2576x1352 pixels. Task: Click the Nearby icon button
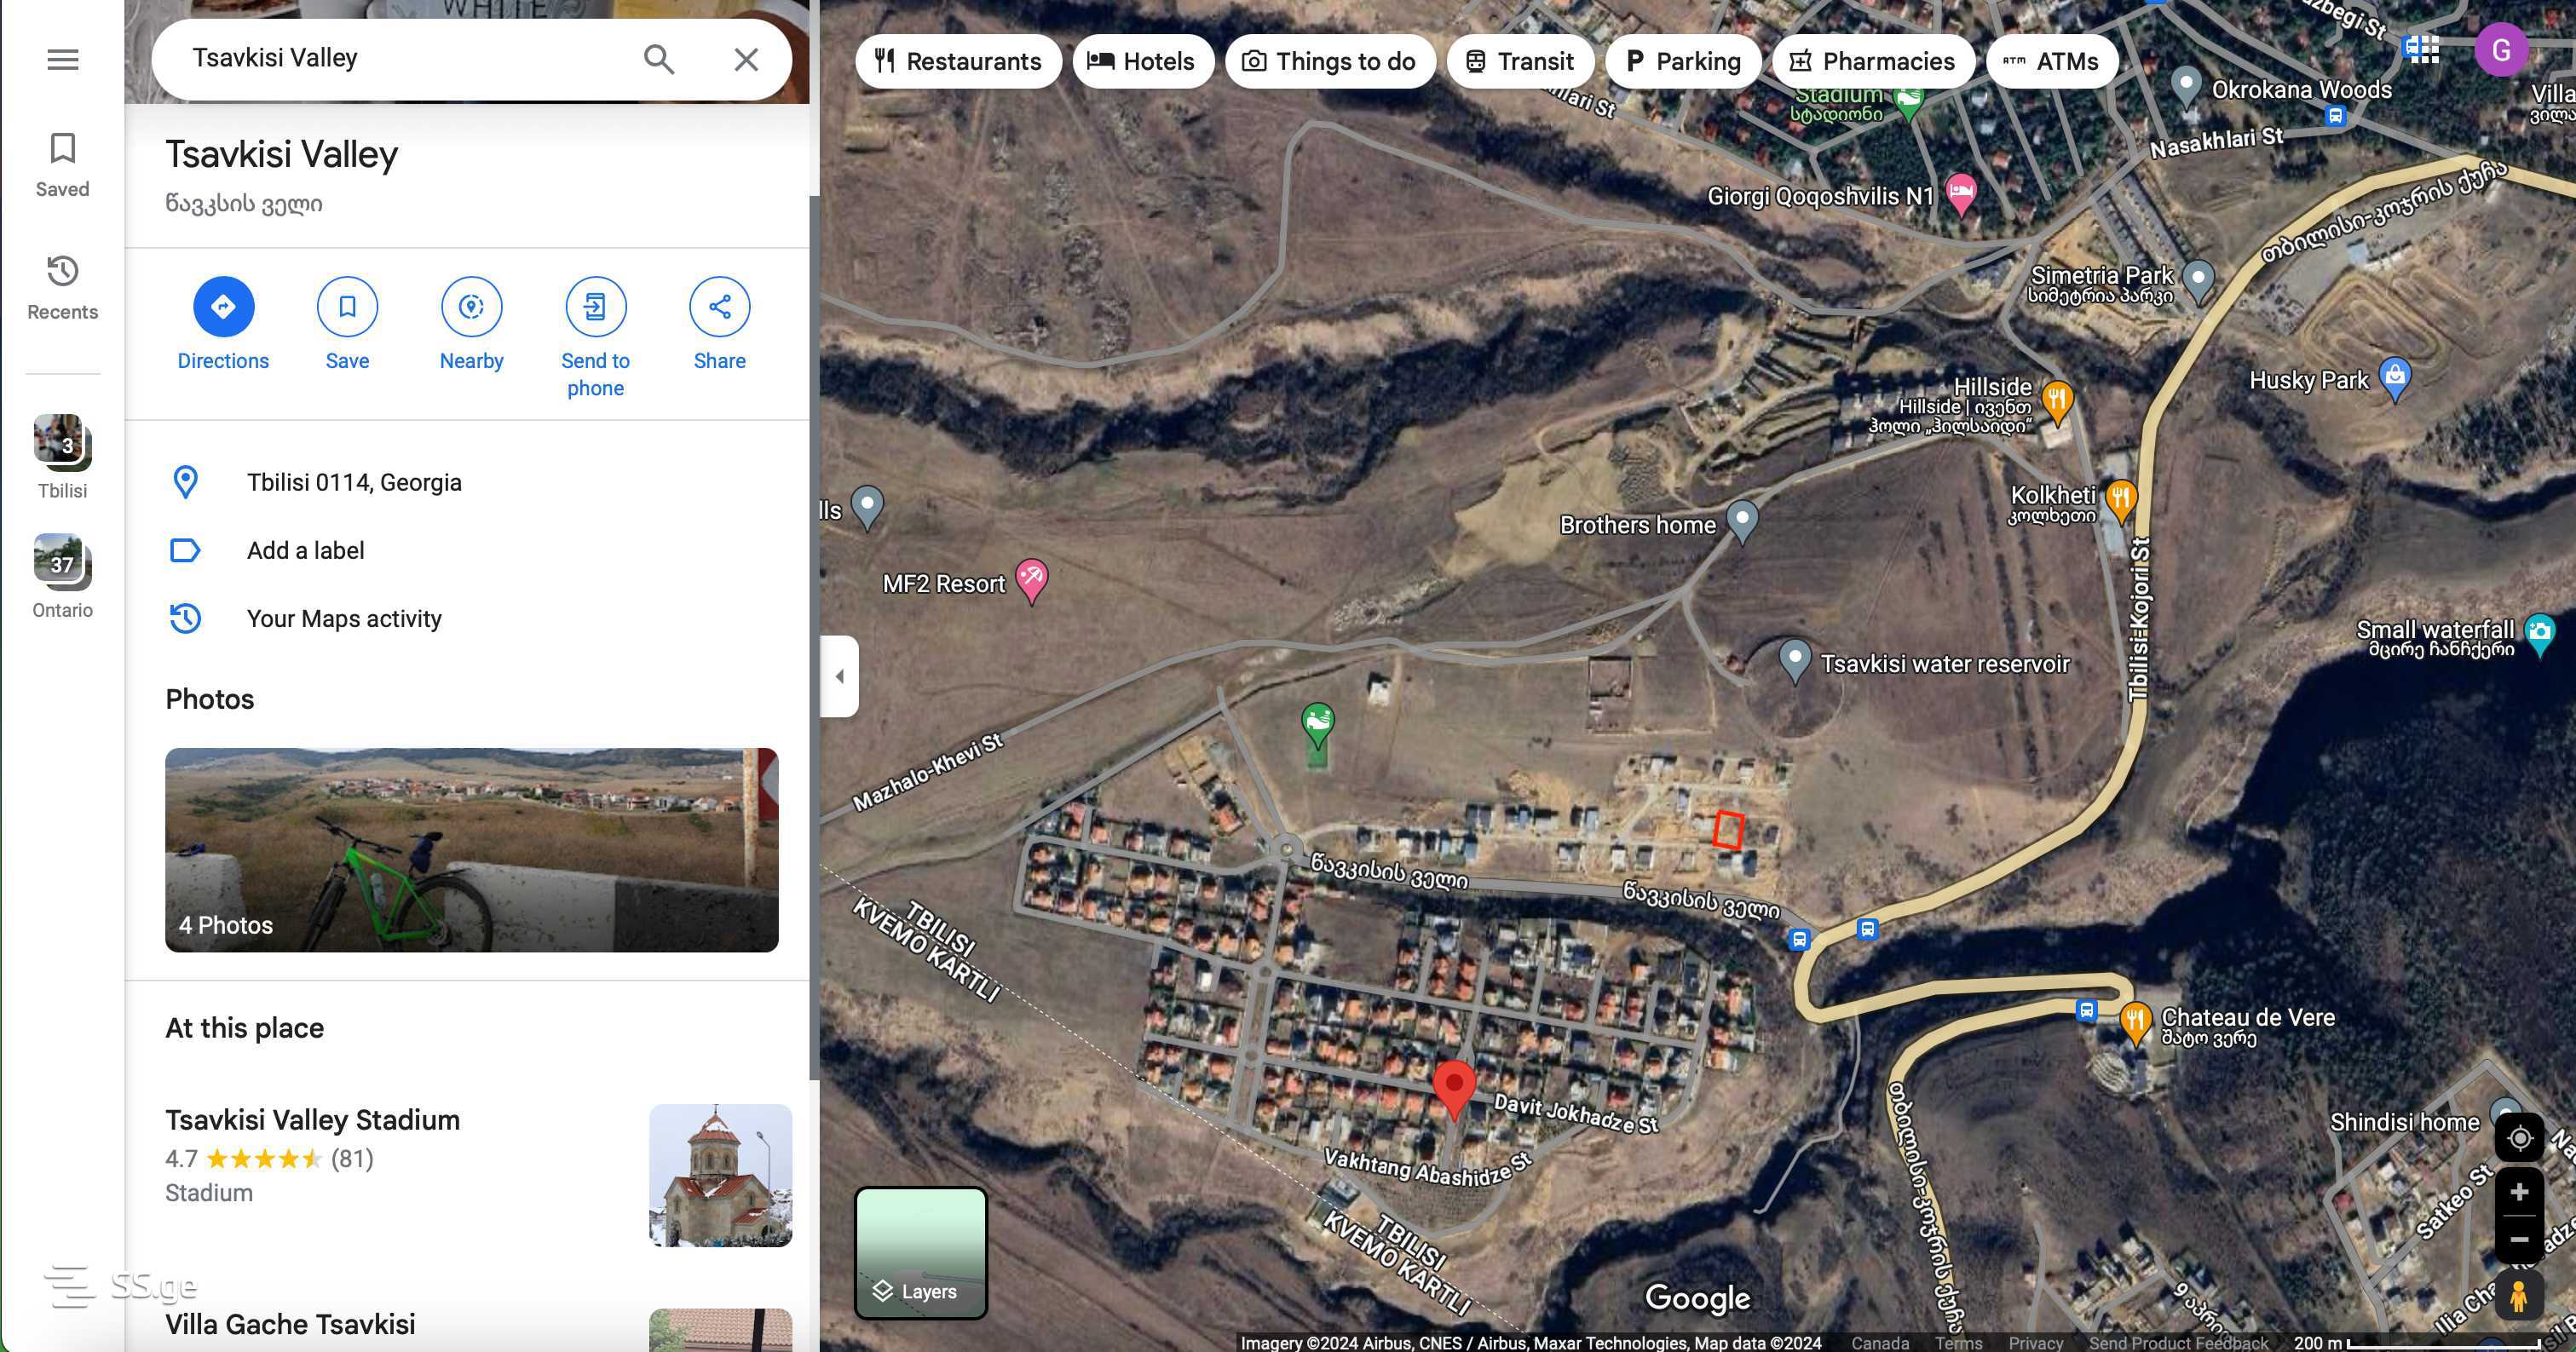[471, 306]
